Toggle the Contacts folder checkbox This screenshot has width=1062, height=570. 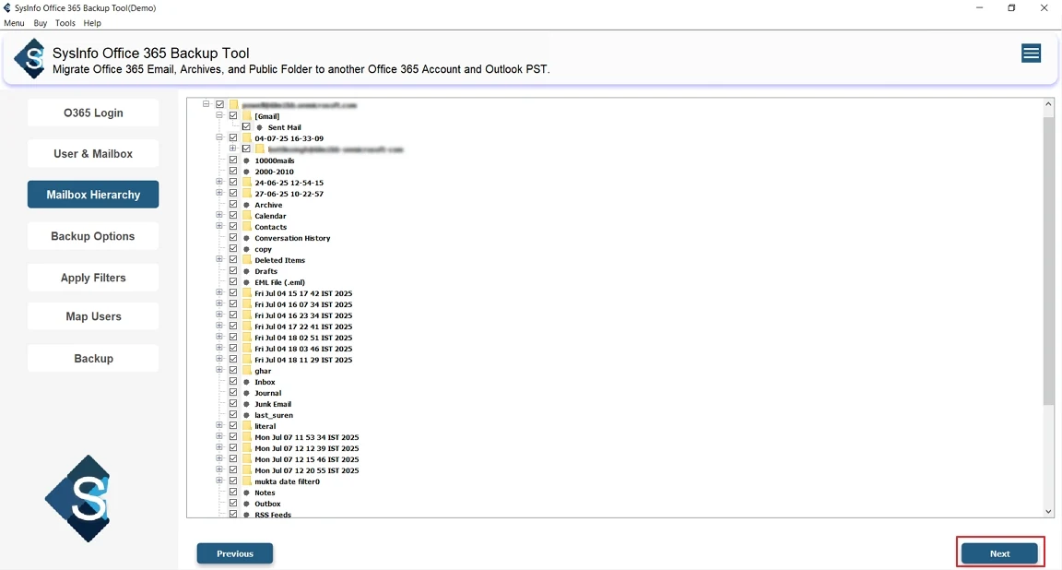coord(233,226)
